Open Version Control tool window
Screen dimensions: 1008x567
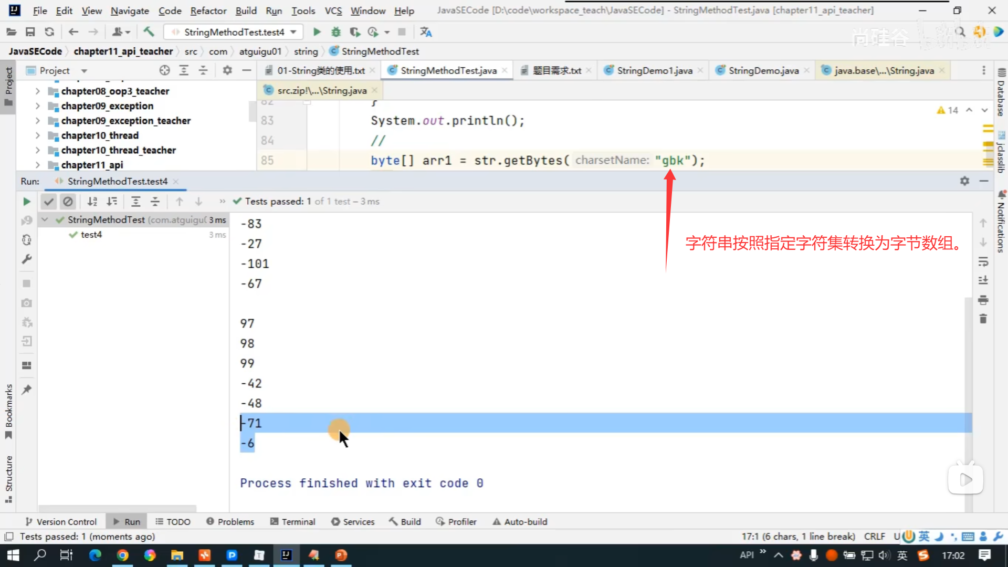click(61, 522)
